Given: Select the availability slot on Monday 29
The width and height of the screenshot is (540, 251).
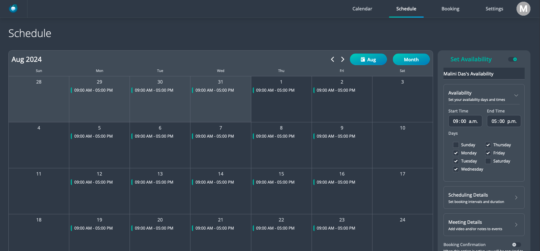Looking at the screenshot, I should click(99, 90).
